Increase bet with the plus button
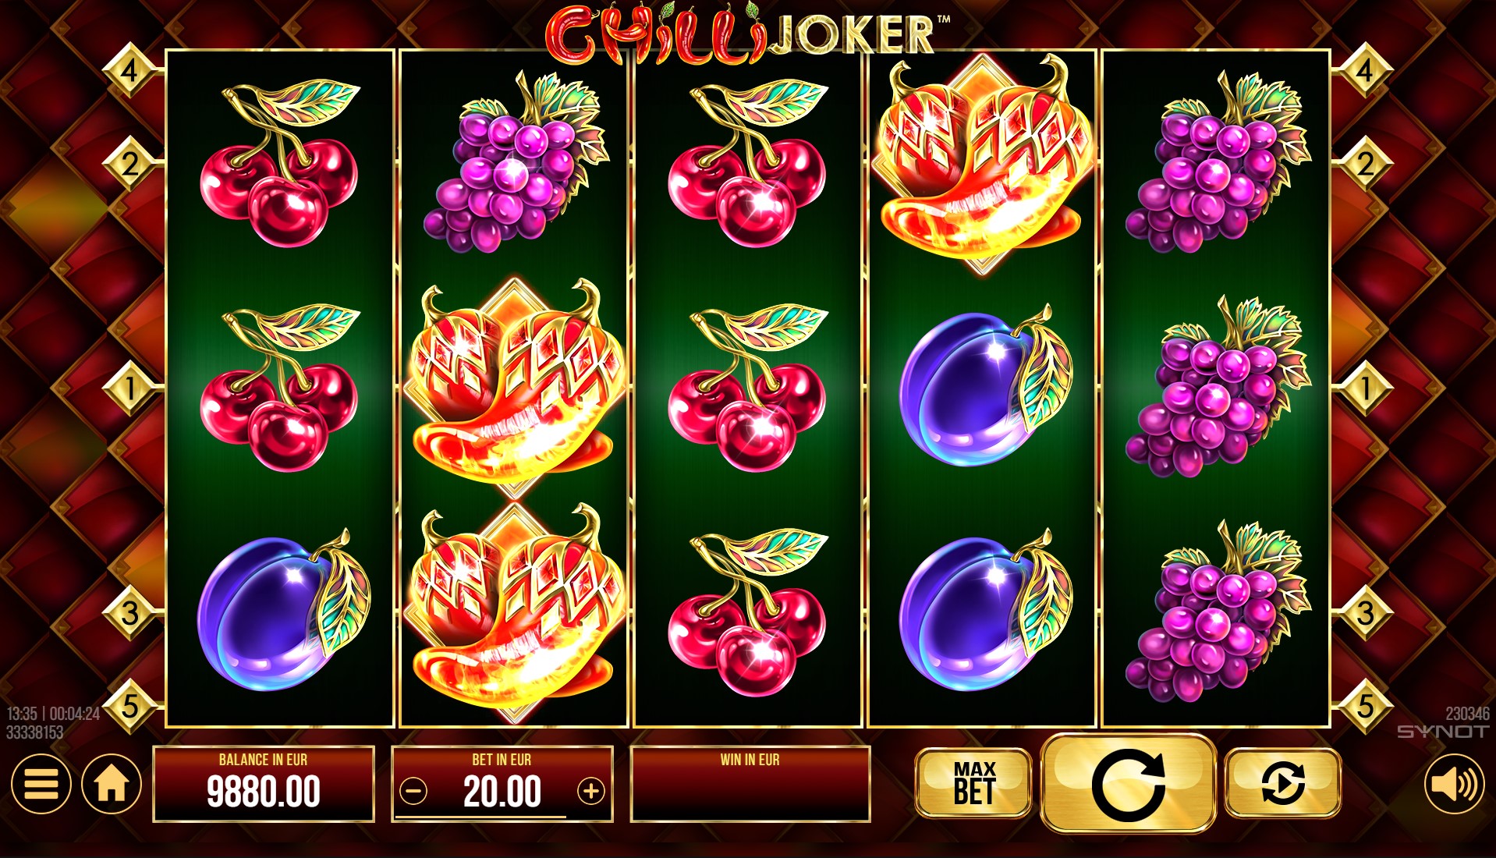1496x858 pixels. (x=591, y=792)
